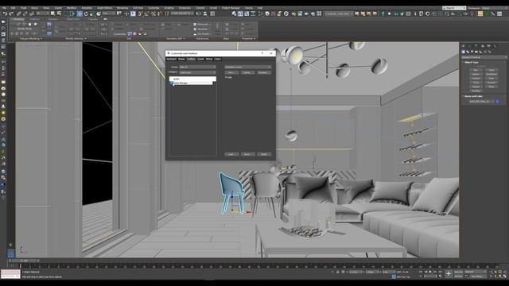Click the Play Animation button
509x286 pixels.
coord(430,272)
